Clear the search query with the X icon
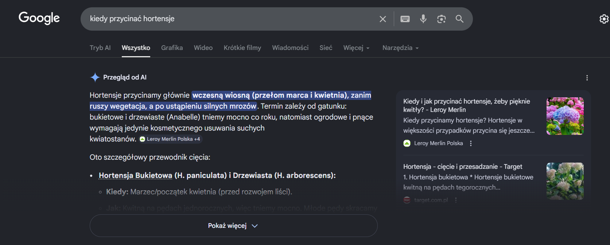The image size is (610, 245). (382, 19)
